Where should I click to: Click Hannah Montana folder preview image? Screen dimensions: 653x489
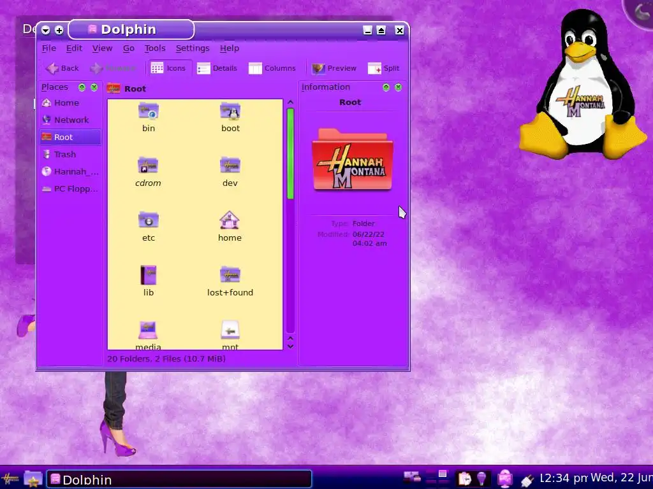[x=352, y=160]
